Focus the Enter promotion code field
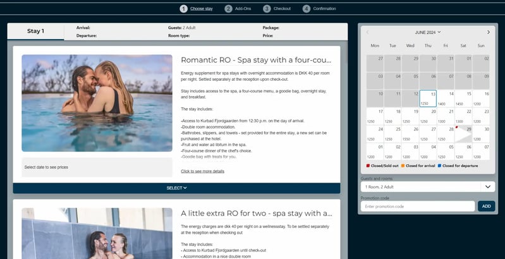Image resolution: width=505 pixels, height=259 pixels. [x=418, y=206]
